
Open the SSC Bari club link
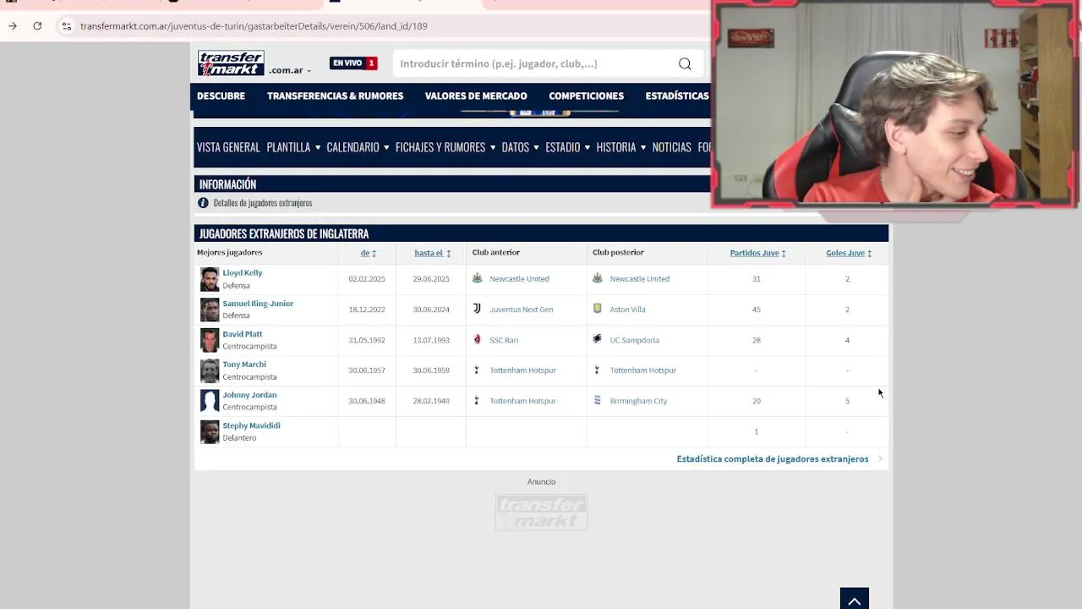click(x=504, y=340)
